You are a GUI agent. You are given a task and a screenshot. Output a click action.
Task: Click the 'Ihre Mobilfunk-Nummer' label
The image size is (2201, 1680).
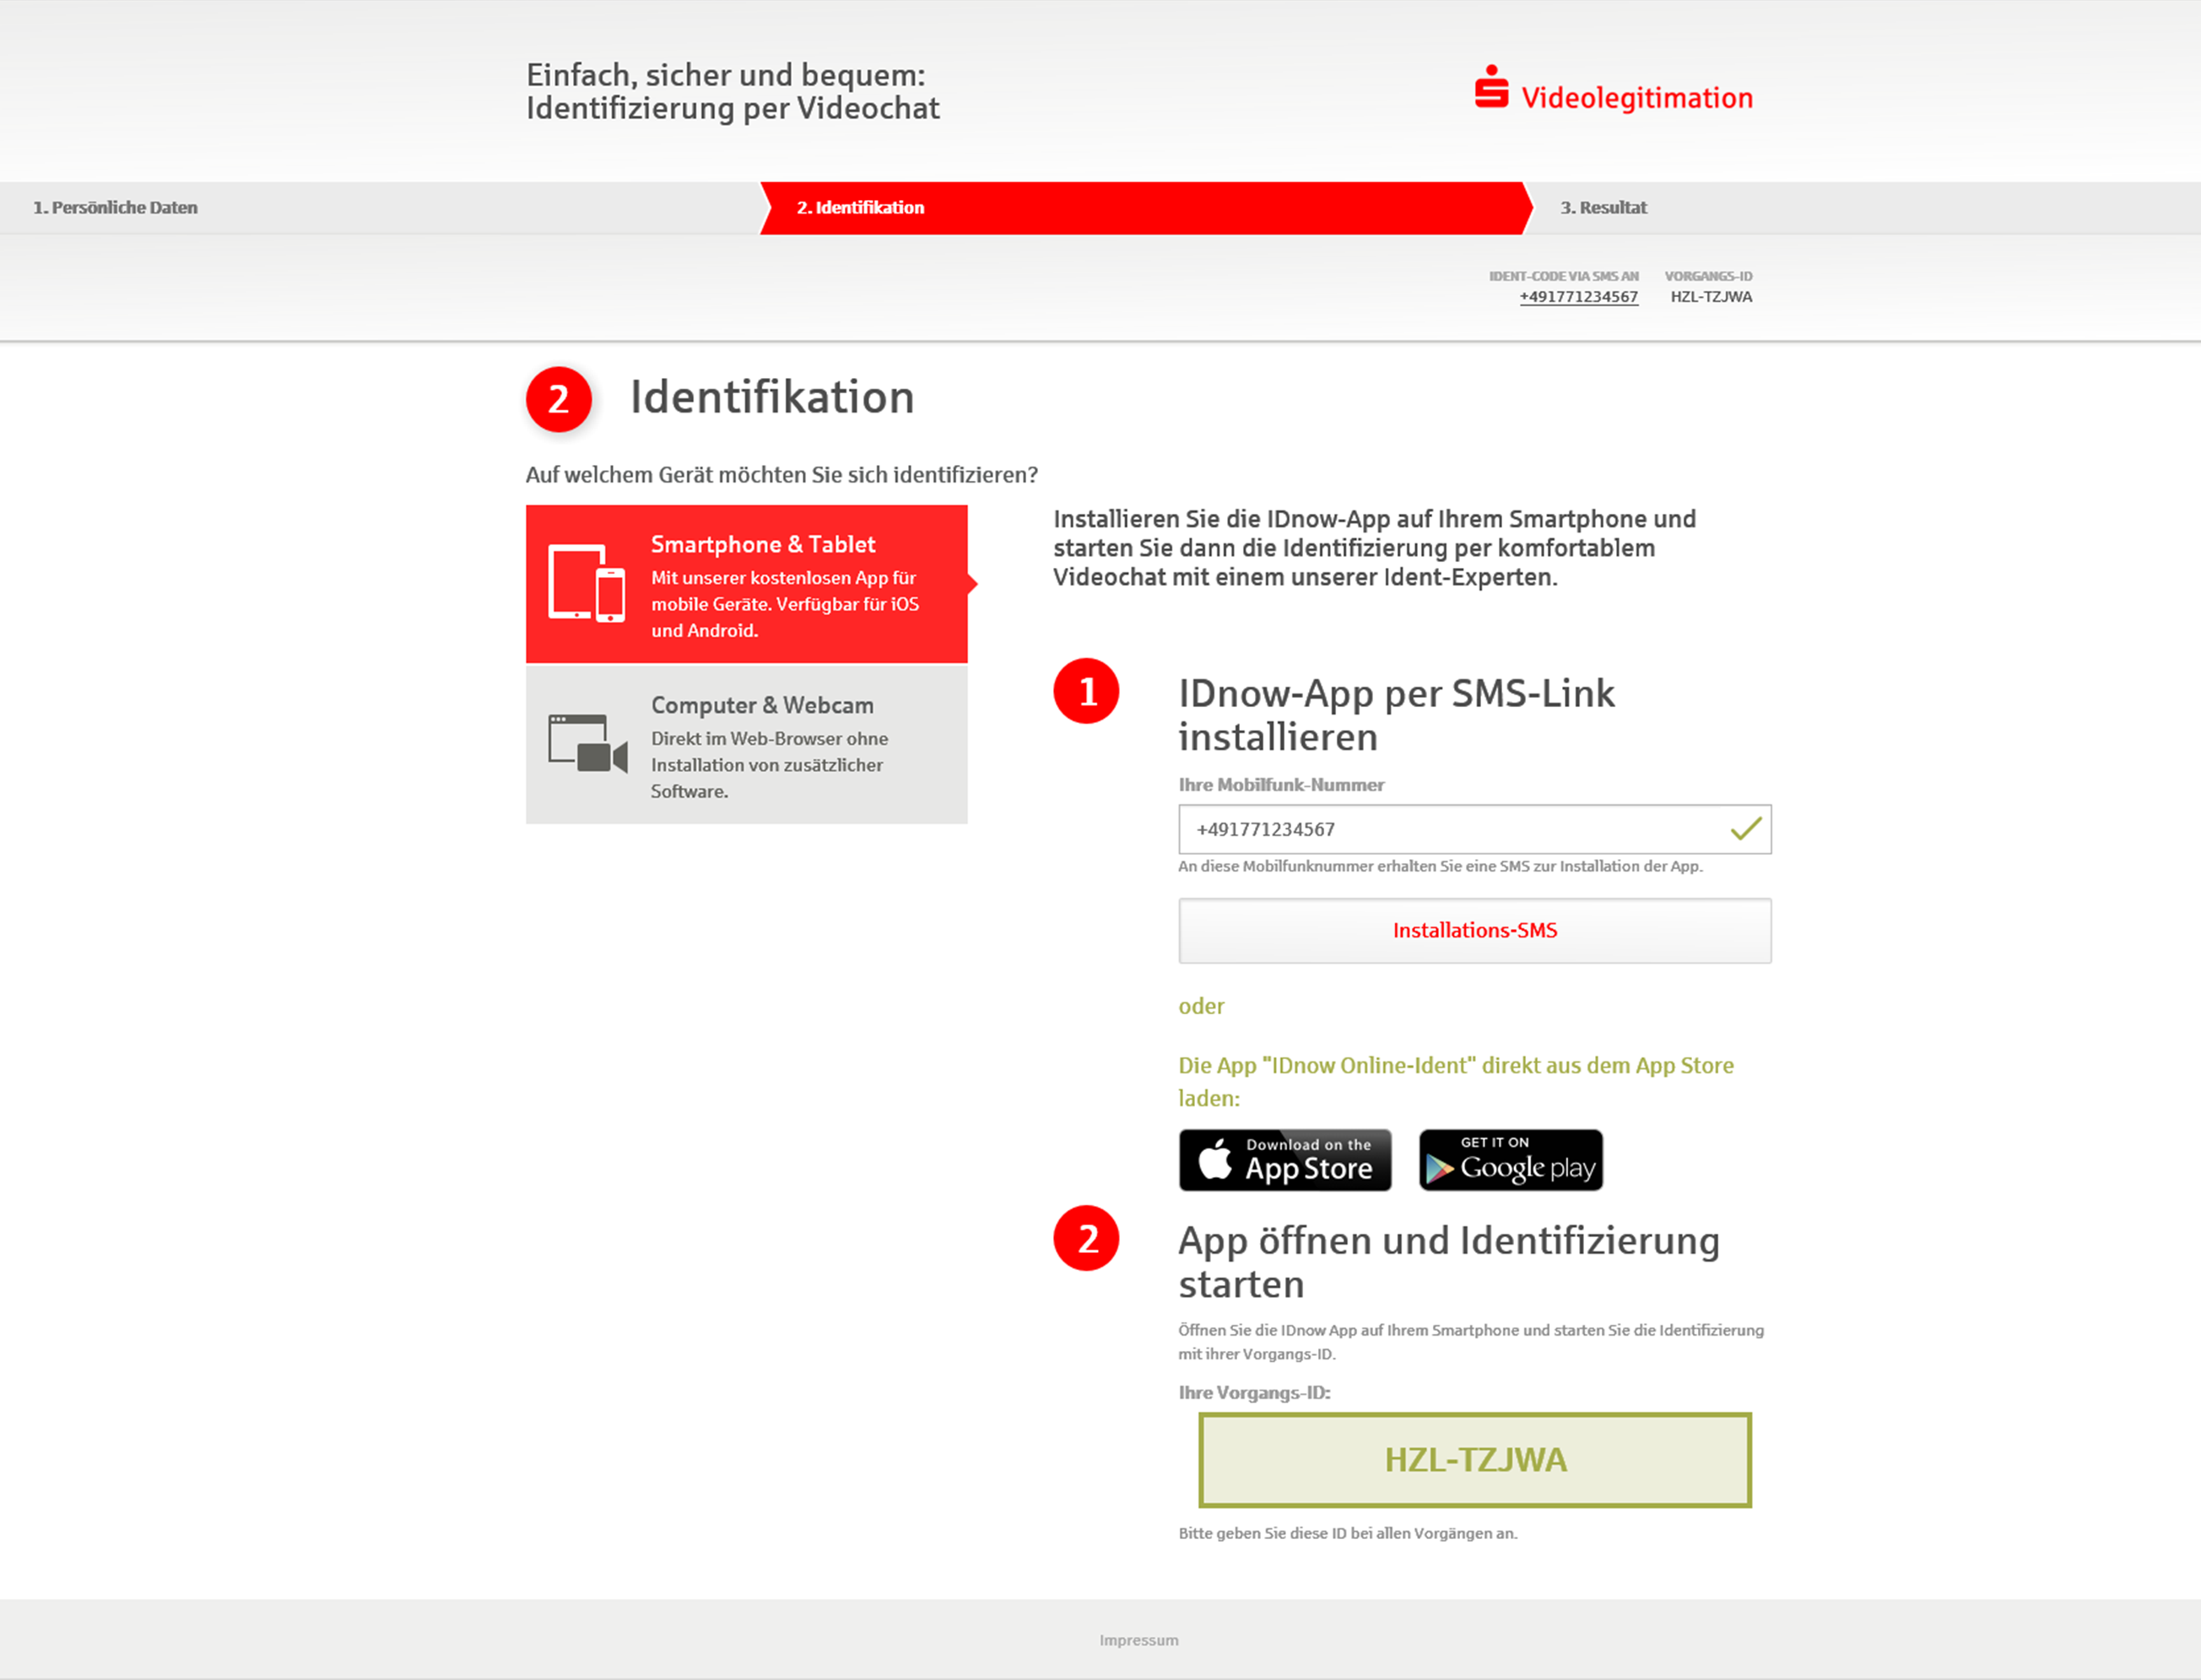(1281, 785)
